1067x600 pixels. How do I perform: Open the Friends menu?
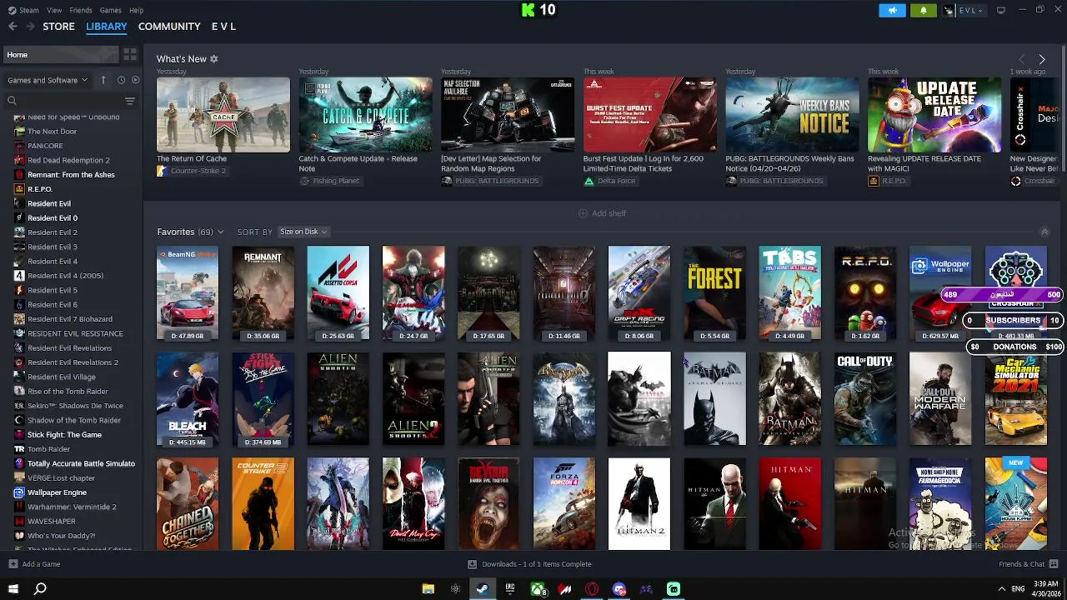[x=81, y=10]
